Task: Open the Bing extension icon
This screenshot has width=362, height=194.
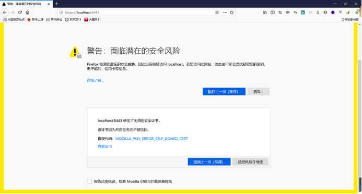Action: (x=302, y=13)
